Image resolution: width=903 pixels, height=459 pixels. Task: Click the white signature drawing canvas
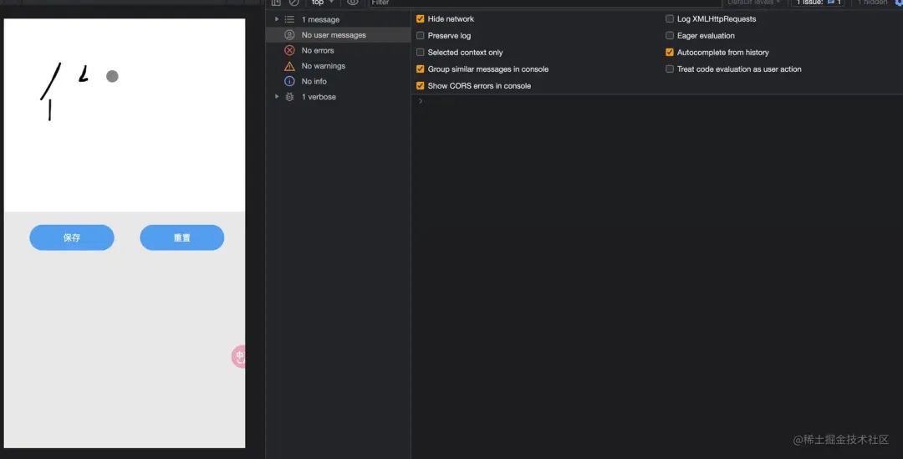pyautogui.click(x=125, y=115)
